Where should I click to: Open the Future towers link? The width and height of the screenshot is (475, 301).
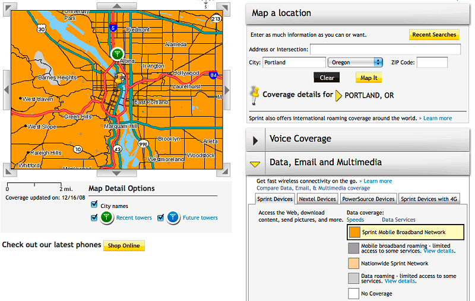click(x=200, y=217)
